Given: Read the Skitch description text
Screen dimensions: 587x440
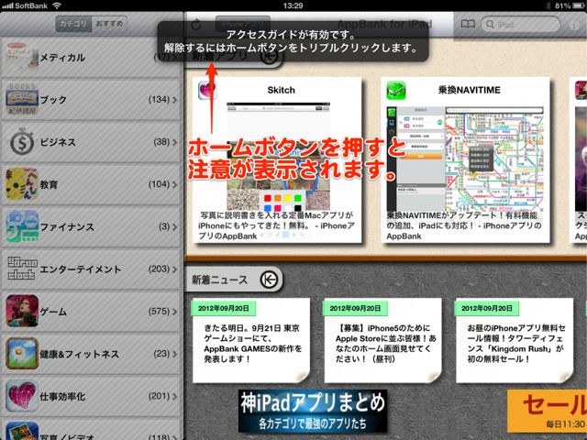Looking at the screenshot, I should tap(276, 225).
